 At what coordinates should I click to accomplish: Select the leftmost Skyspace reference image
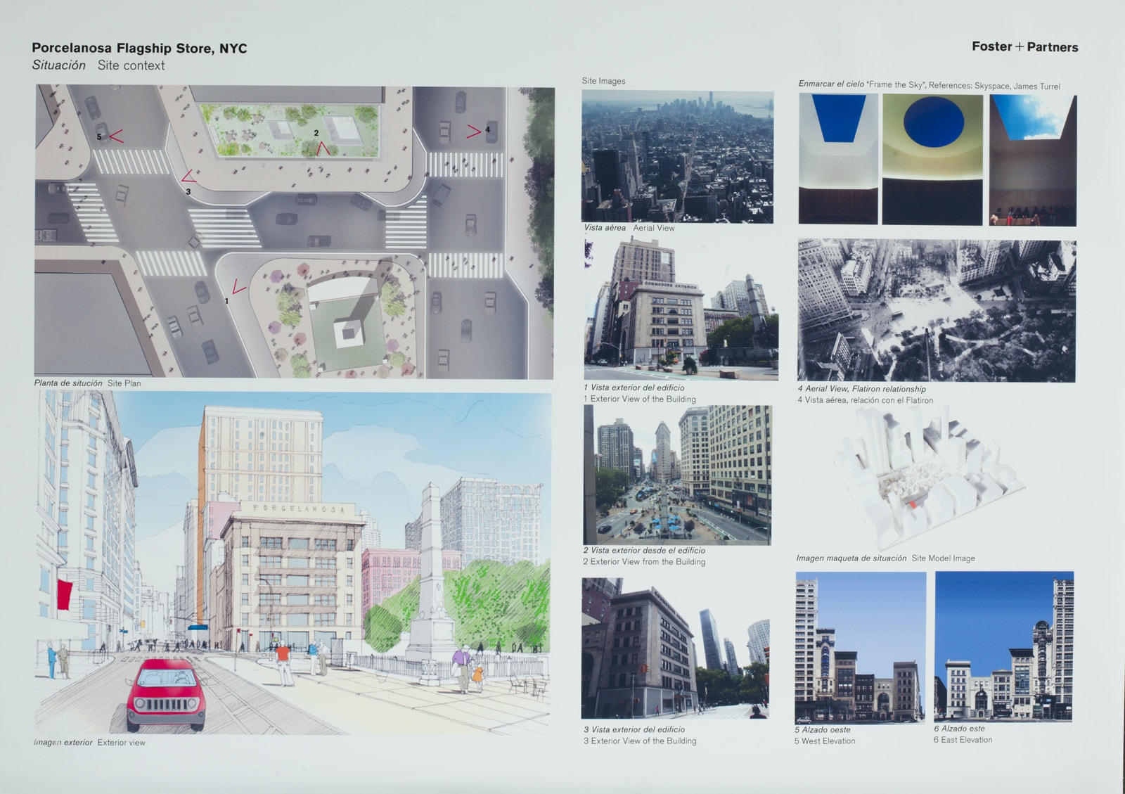tap(838, 160)
